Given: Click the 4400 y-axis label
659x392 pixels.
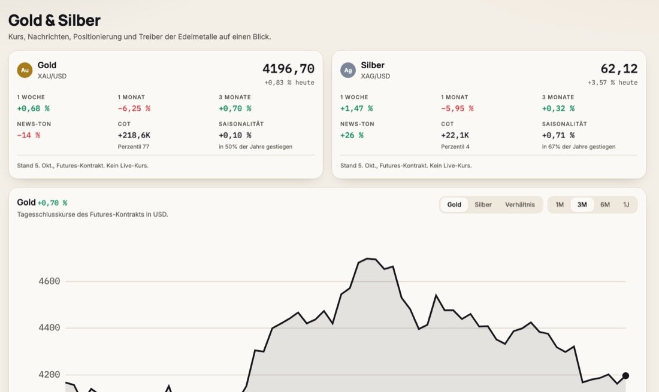Looking at the screenshot, I should pyautogui.click(x=49, y=328).
